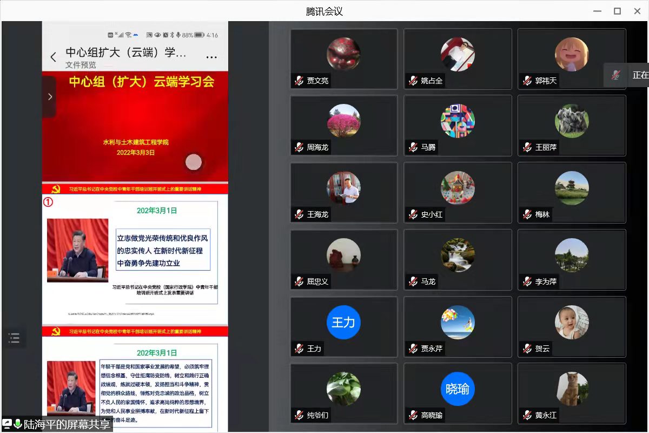Maximize the 腾讯会议 window
This screenshot has height=433, width=649.
tap(617, 11)
